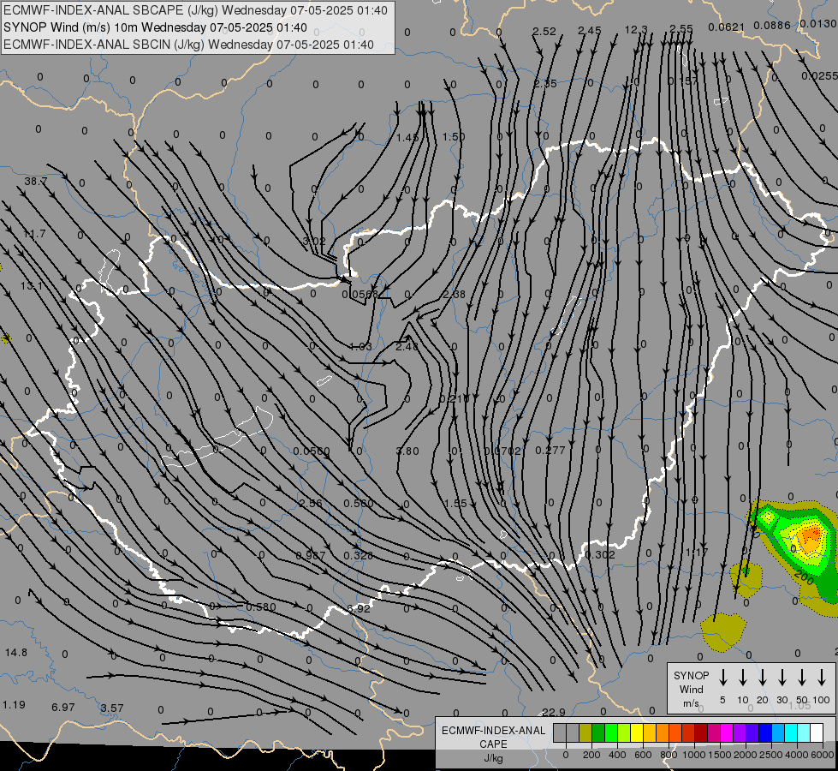The height and width of the screenshot is (771, 838).
Task: Pick the 50 m/s wind arrow in legend
Action: click(802, 677)
